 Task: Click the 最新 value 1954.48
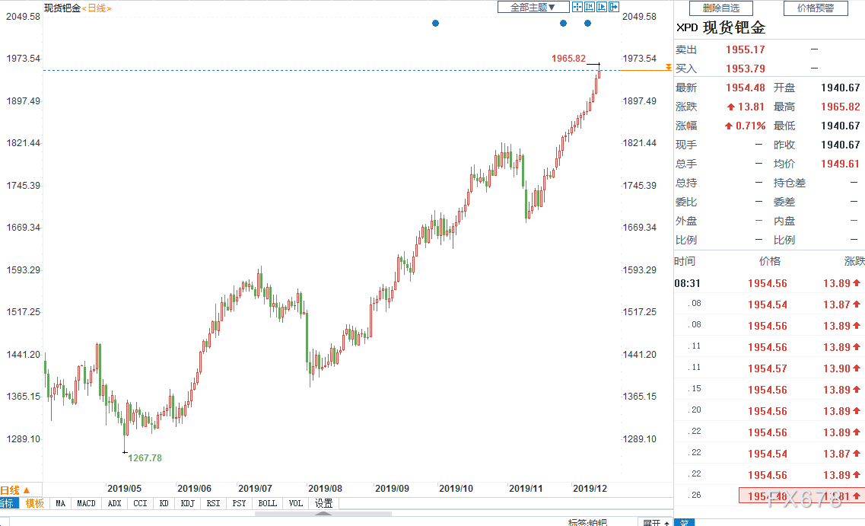pos(745,88)
